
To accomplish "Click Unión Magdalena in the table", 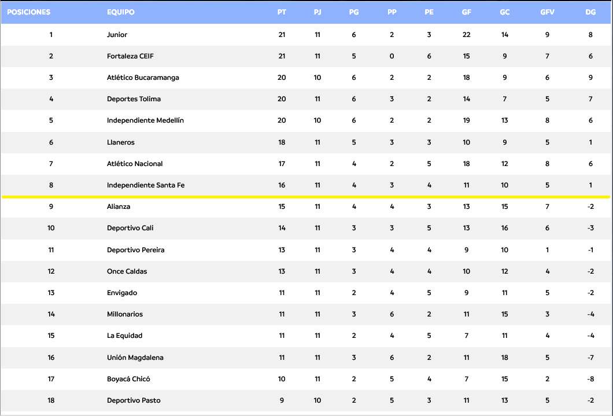I will [135, 358].
